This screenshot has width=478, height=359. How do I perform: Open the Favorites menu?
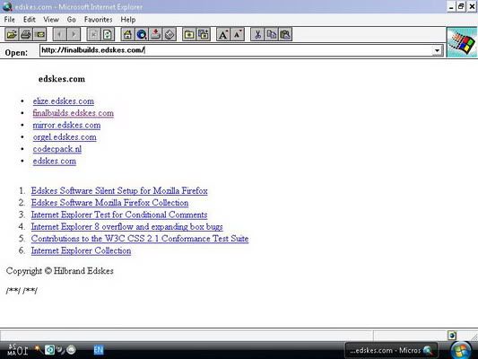point(98,20)
